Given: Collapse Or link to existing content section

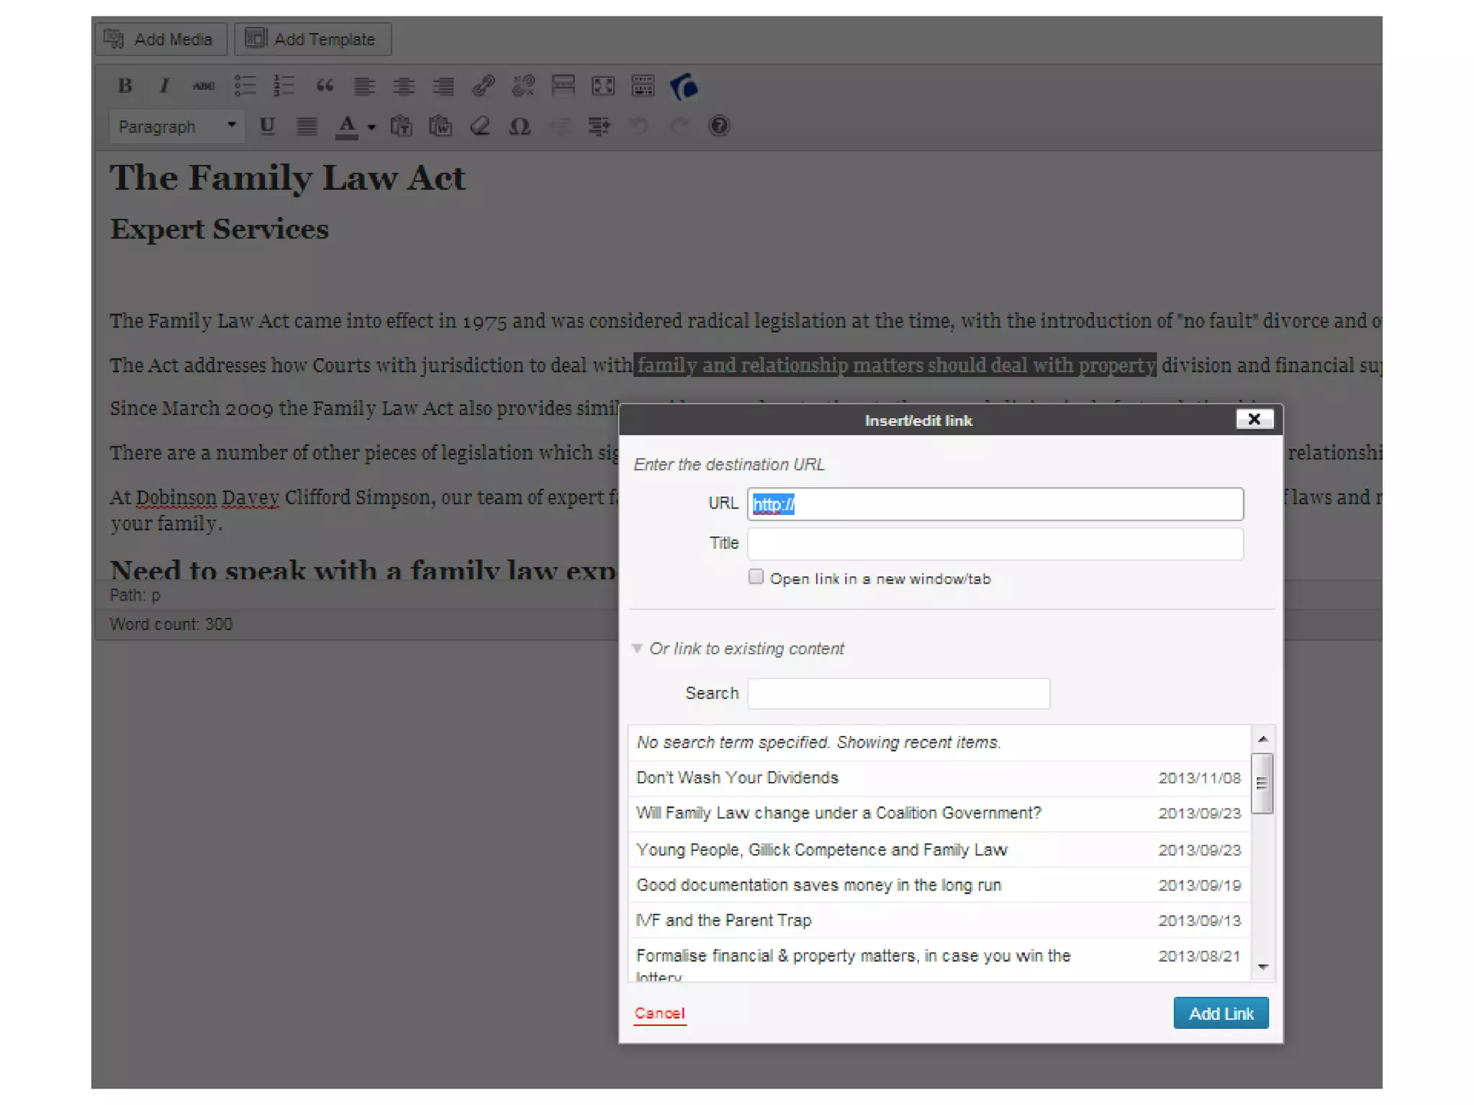Looking at the screenshot, I should pyautogui.click(x=637, y=648).
